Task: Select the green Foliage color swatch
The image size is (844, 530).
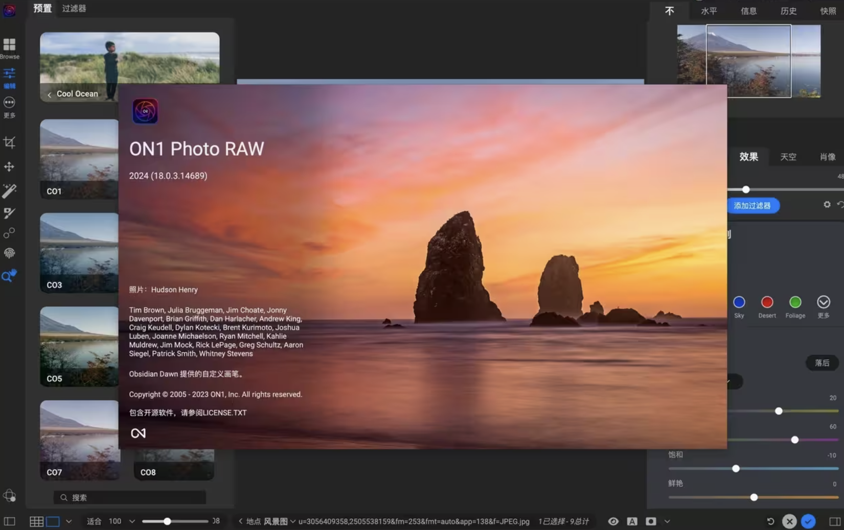Action: tap(795, 302)
